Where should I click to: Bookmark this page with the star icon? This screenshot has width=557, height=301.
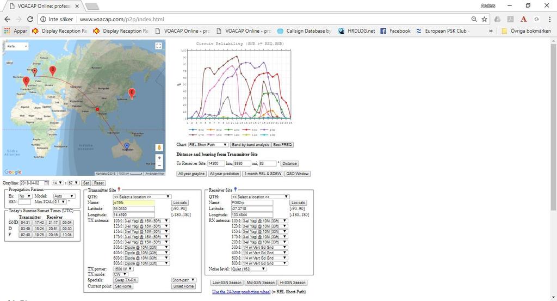pos(484,19)
